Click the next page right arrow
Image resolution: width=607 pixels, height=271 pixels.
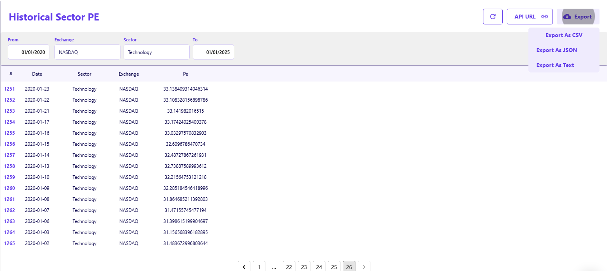(x=364, y=267)
